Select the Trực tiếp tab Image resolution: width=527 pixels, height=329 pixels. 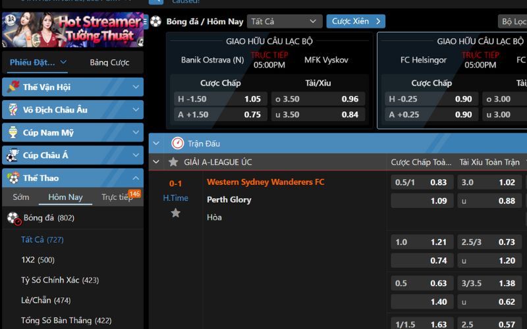coord(117,197)
